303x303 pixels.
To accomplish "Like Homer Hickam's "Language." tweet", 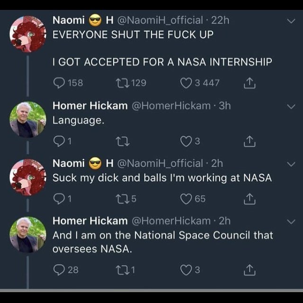I will pyautogui.click(x=186, y=141).
